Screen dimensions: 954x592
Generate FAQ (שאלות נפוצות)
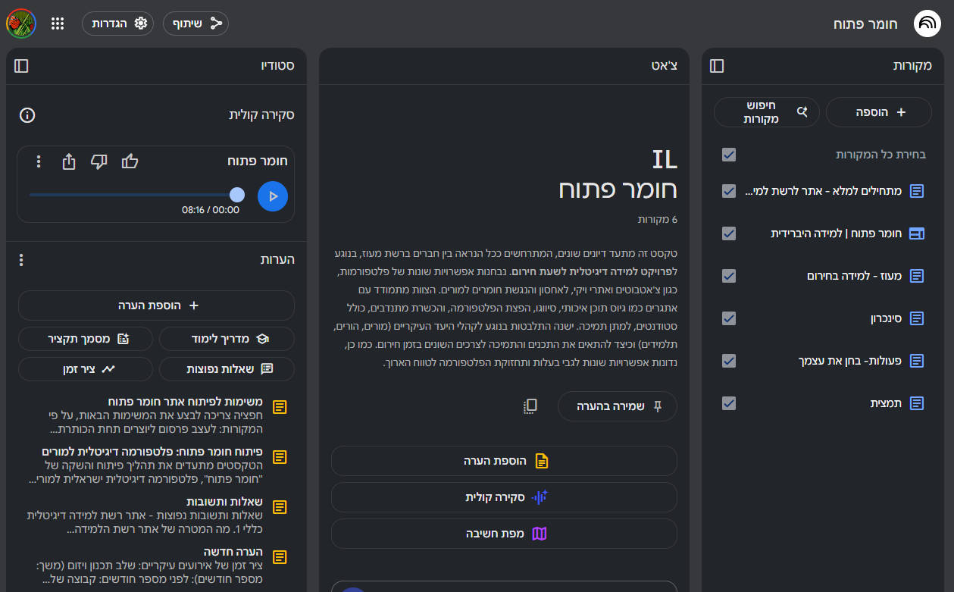point(227,369)
